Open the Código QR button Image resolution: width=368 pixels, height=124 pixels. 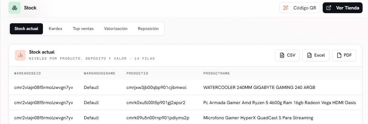(x=300, y=8)
